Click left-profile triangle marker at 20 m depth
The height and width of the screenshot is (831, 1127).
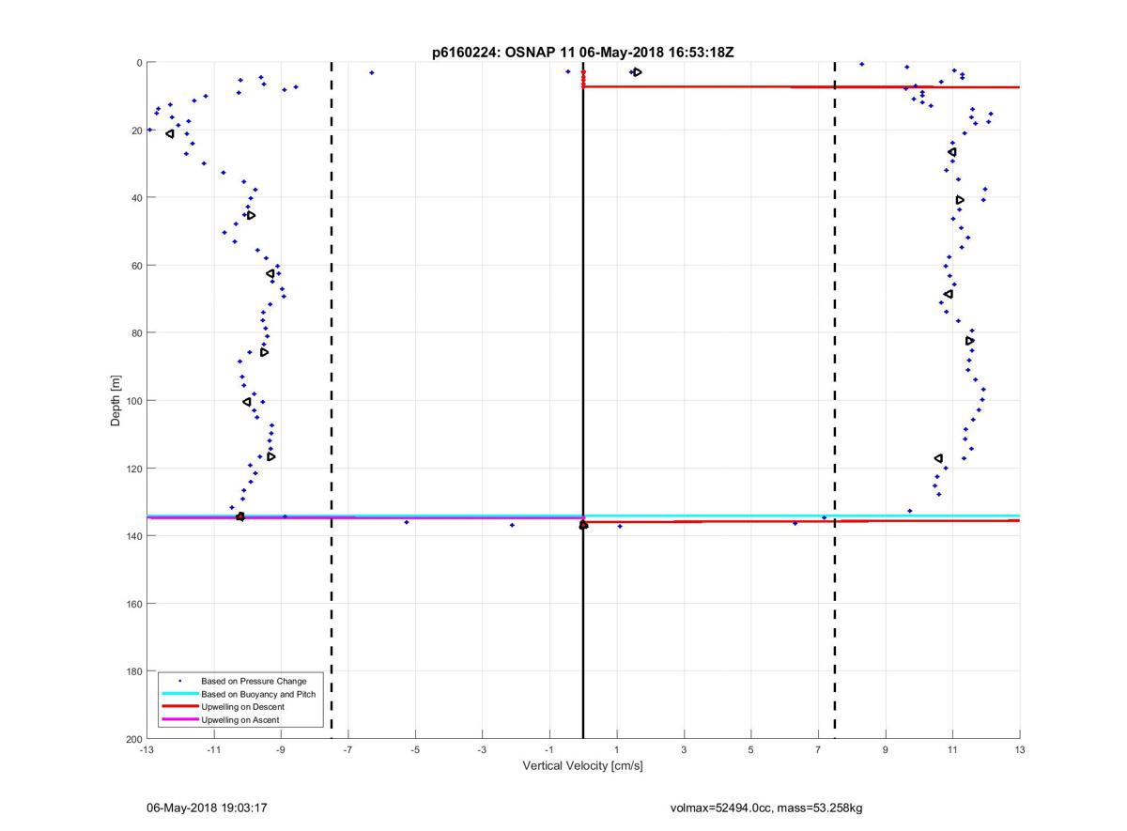(x=170, y=134)
